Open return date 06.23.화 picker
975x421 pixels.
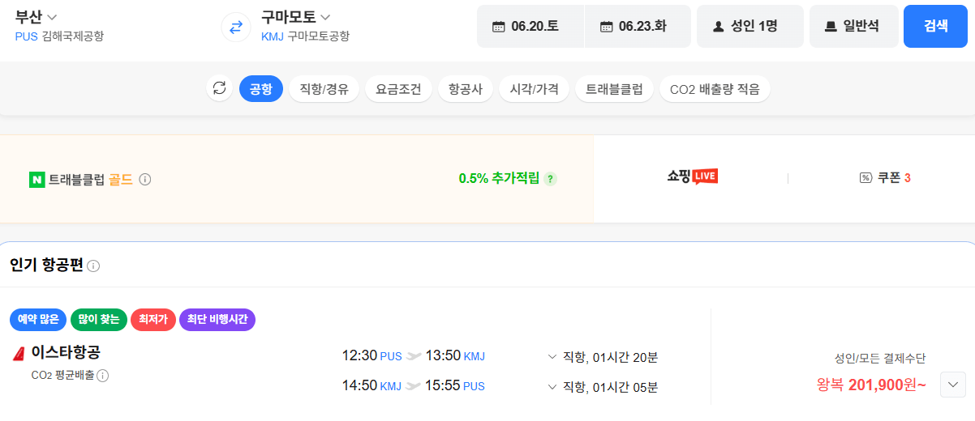point(638,27)
